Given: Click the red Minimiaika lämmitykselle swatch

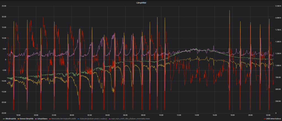Looking at the screenshot, I should tap(50, 119).
